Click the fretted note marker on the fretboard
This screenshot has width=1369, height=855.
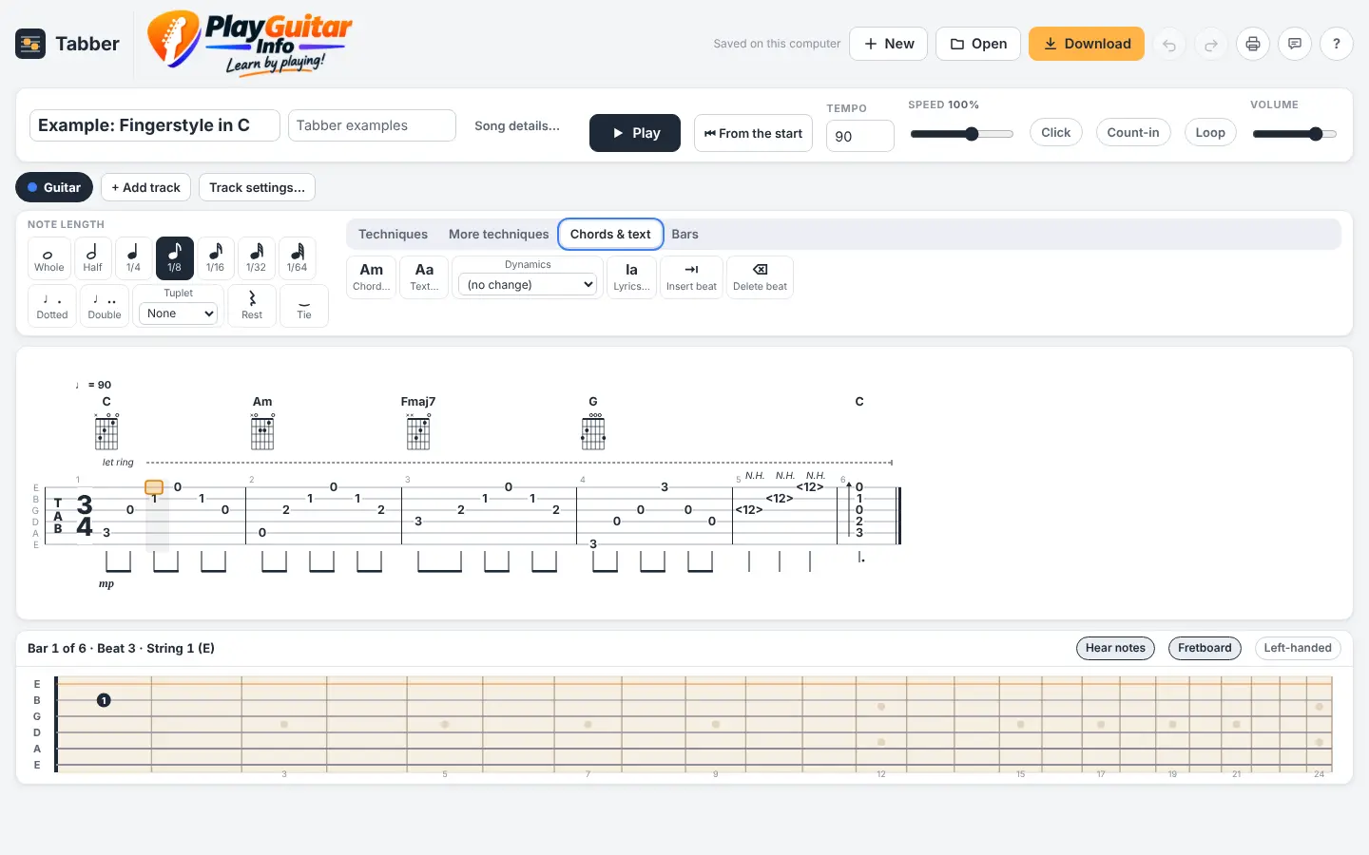(x=104, y=700)
